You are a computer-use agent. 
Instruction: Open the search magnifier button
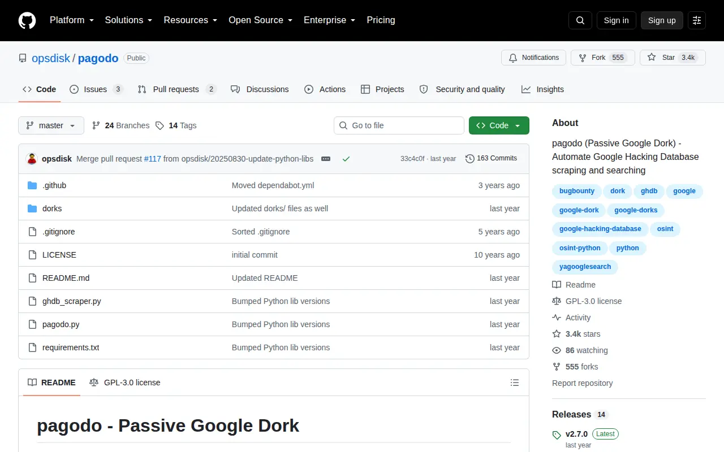pyautogui.click(x=580, y=20)
